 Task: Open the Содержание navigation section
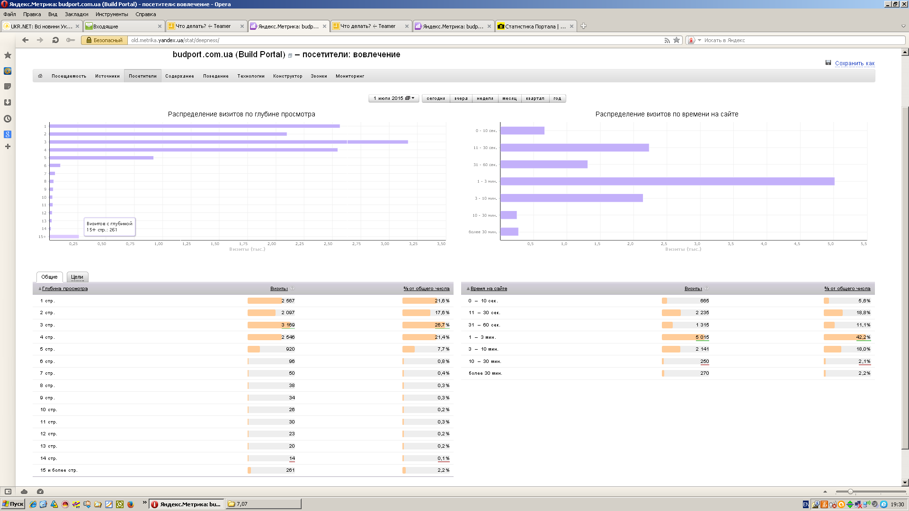pyautogui.click(x=179, y=76)
